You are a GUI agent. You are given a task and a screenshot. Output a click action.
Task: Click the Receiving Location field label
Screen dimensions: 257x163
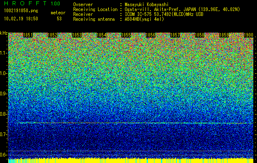coord(95,9)
